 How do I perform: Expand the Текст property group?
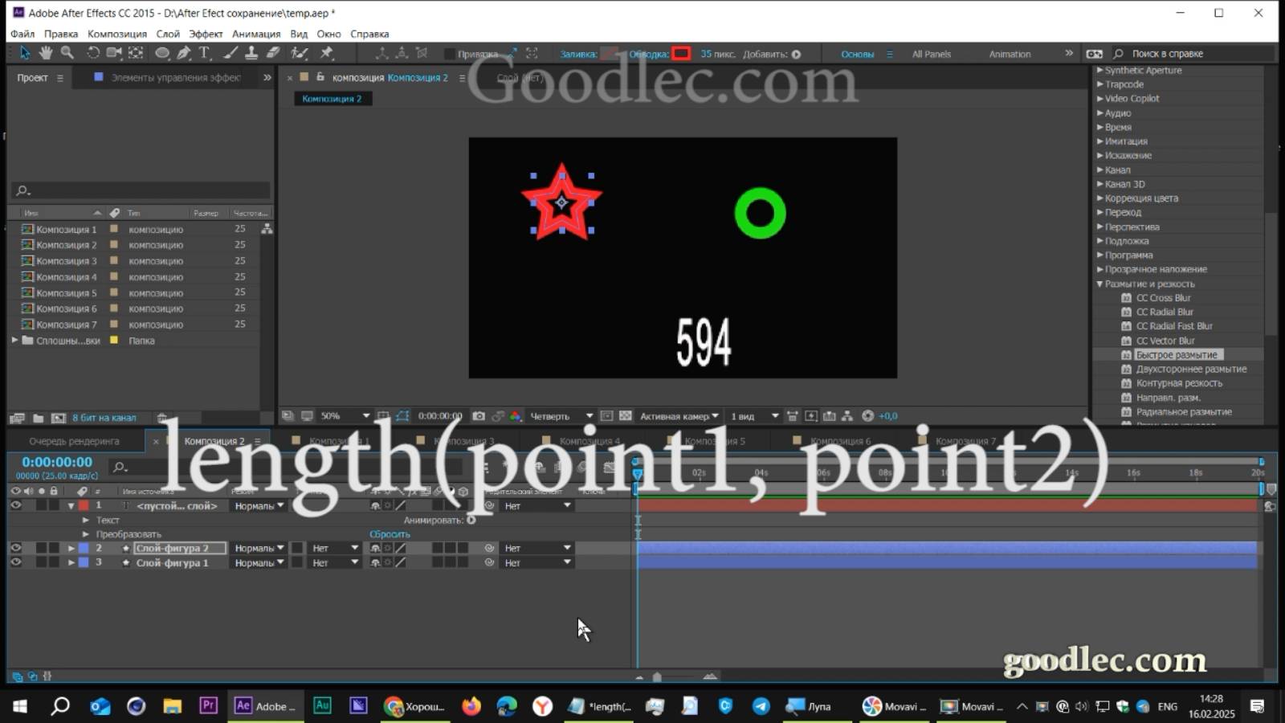click(86, 520)
